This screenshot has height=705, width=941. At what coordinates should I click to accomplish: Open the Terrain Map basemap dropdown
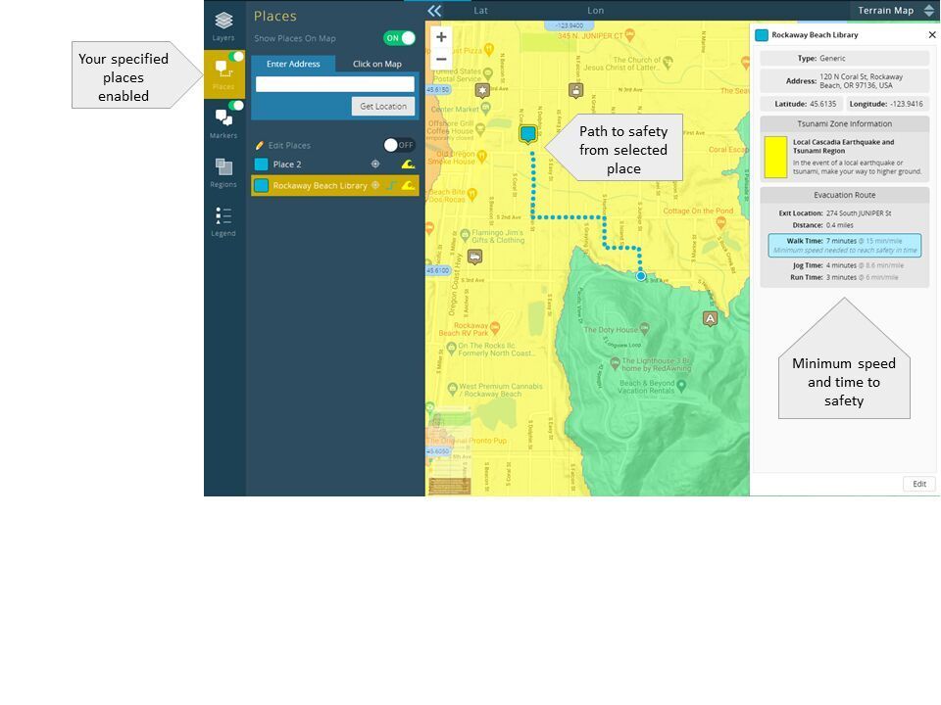coord(894,11)
